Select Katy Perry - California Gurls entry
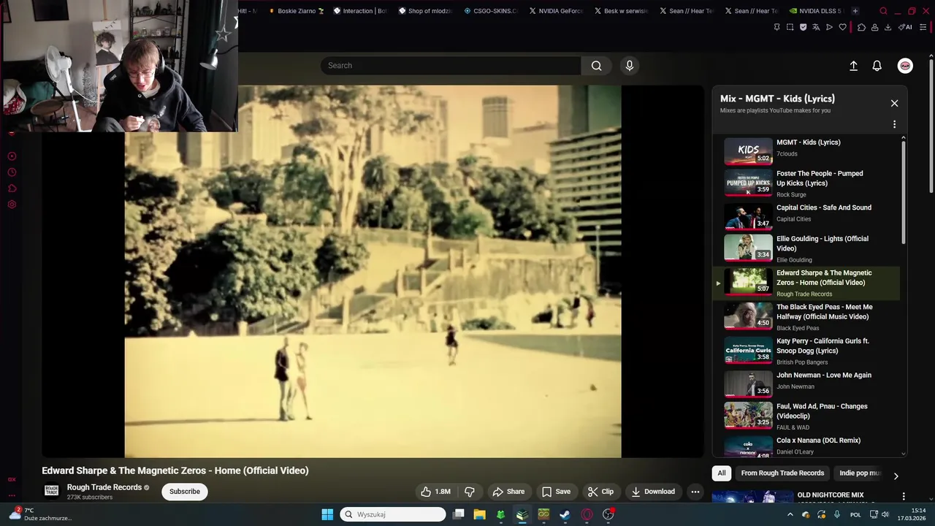Viewport: 935px width, 526px height. [x=808, y=351]
